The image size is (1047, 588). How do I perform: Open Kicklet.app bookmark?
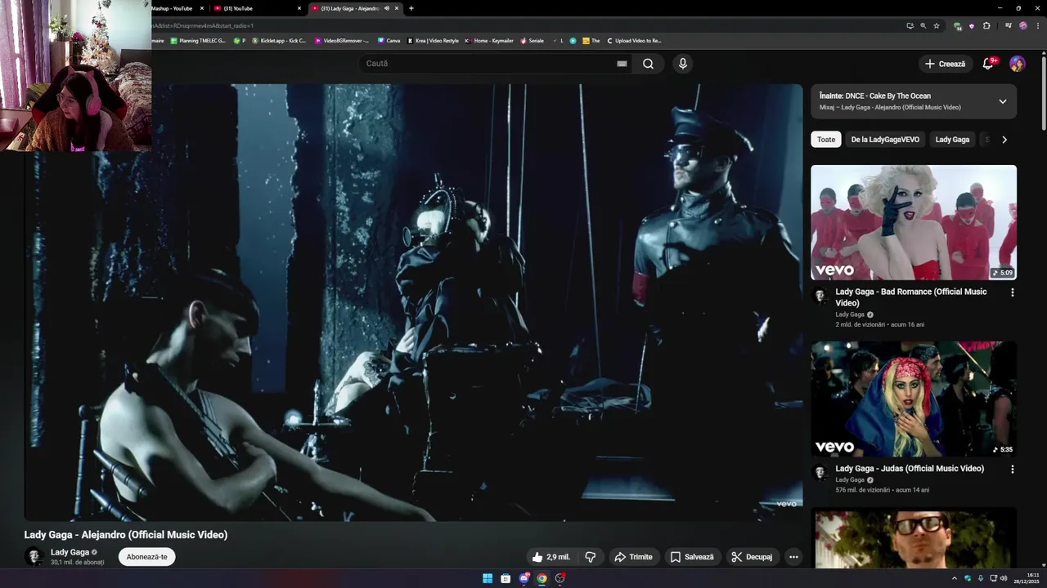279,40
